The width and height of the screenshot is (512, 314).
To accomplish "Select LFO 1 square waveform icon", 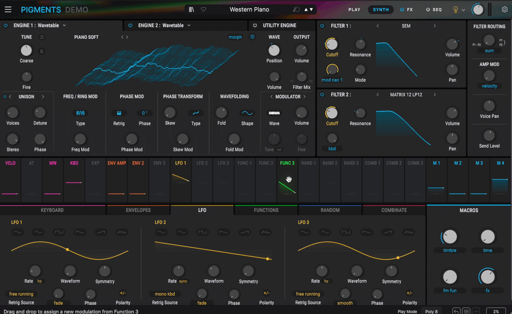I will [59, 232].
